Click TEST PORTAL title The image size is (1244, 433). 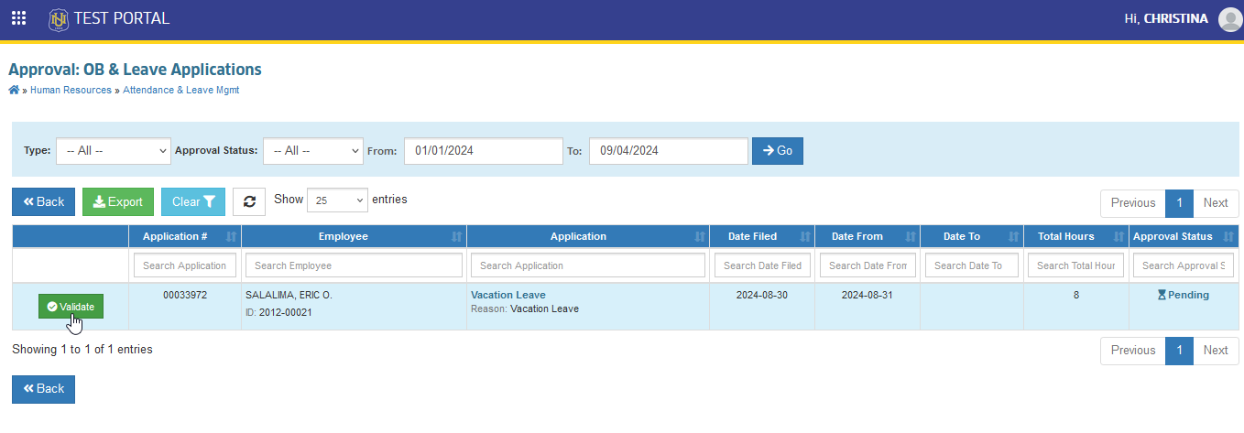tap(121, 18)
